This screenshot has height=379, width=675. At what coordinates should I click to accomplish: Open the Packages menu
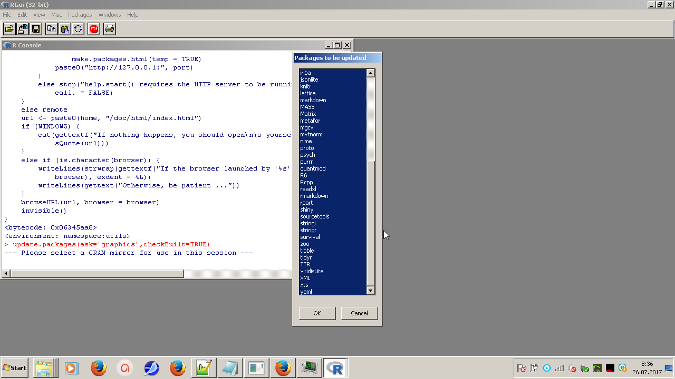[x=80, y=15]
